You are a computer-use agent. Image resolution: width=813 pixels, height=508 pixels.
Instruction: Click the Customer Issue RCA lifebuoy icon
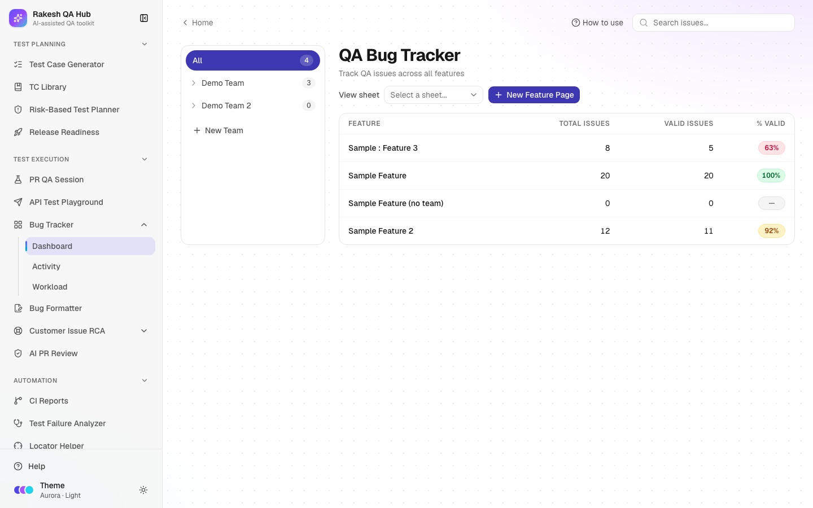point(18,331)
